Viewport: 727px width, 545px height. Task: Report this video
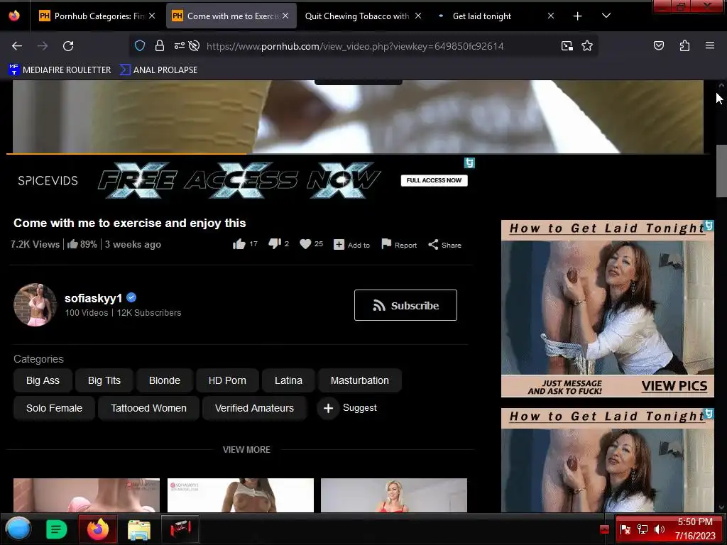coord(399,244)
